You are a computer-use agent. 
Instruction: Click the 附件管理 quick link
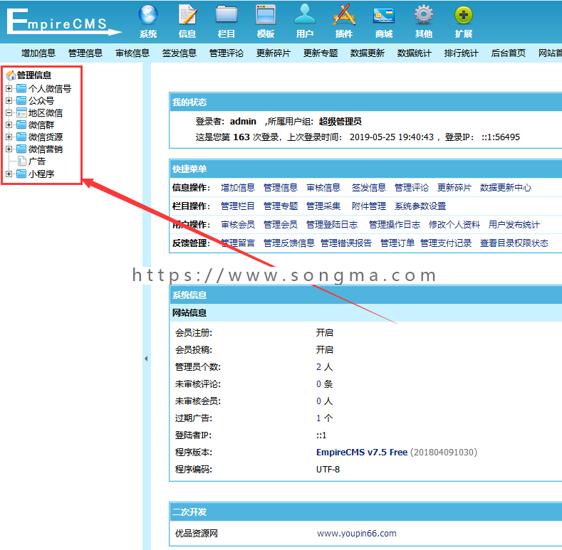pos(369,206)
